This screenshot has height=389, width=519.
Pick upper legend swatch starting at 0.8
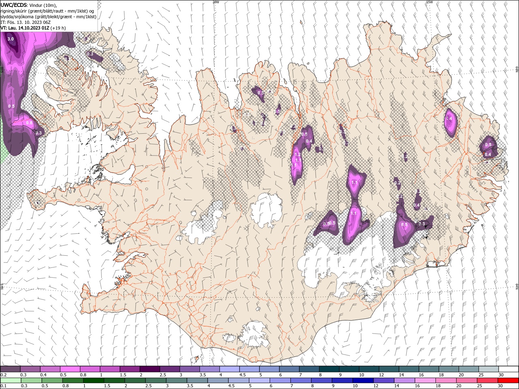[x=90, y=369]
